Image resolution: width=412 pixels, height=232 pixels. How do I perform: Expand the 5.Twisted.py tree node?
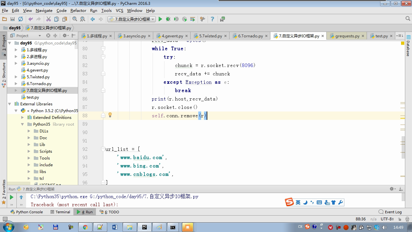pos(16,77)
